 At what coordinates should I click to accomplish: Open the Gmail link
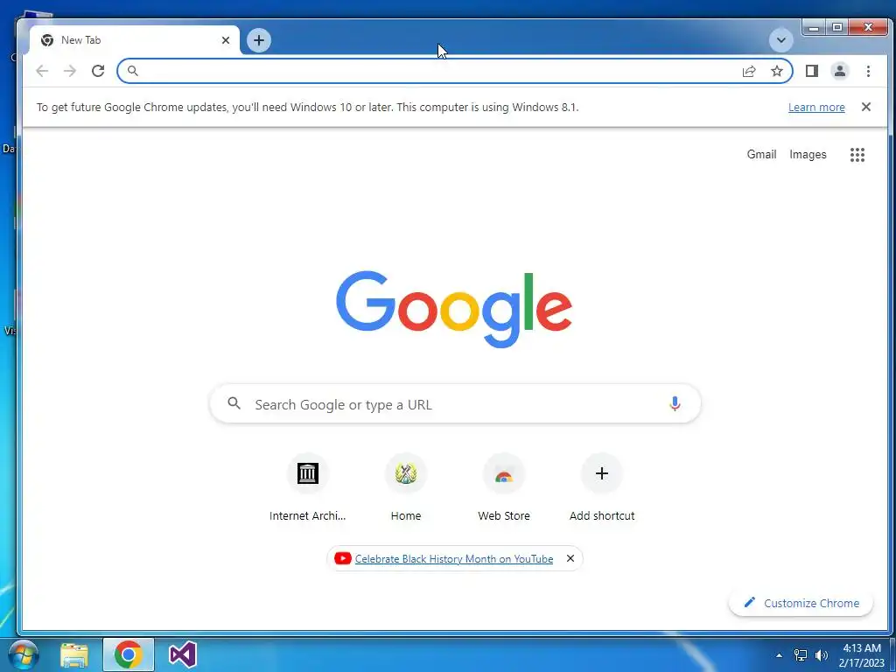click(x=762, y=154)
